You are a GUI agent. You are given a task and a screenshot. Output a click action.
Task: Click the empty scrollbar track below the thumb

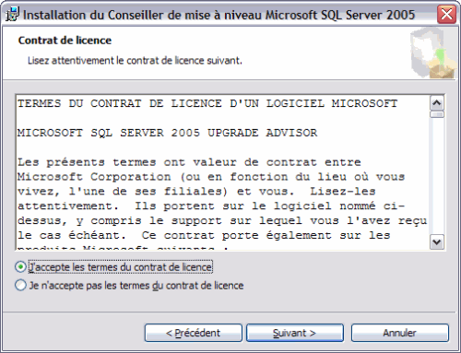click(437, 176)
